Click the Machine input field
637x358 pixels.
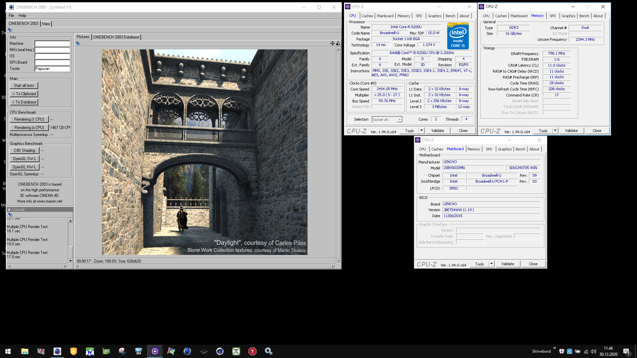tap(52, 43)
